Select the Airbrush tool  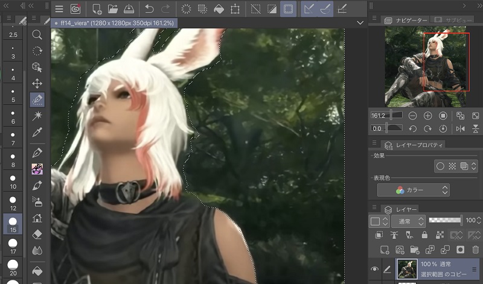tap(37, 201)
